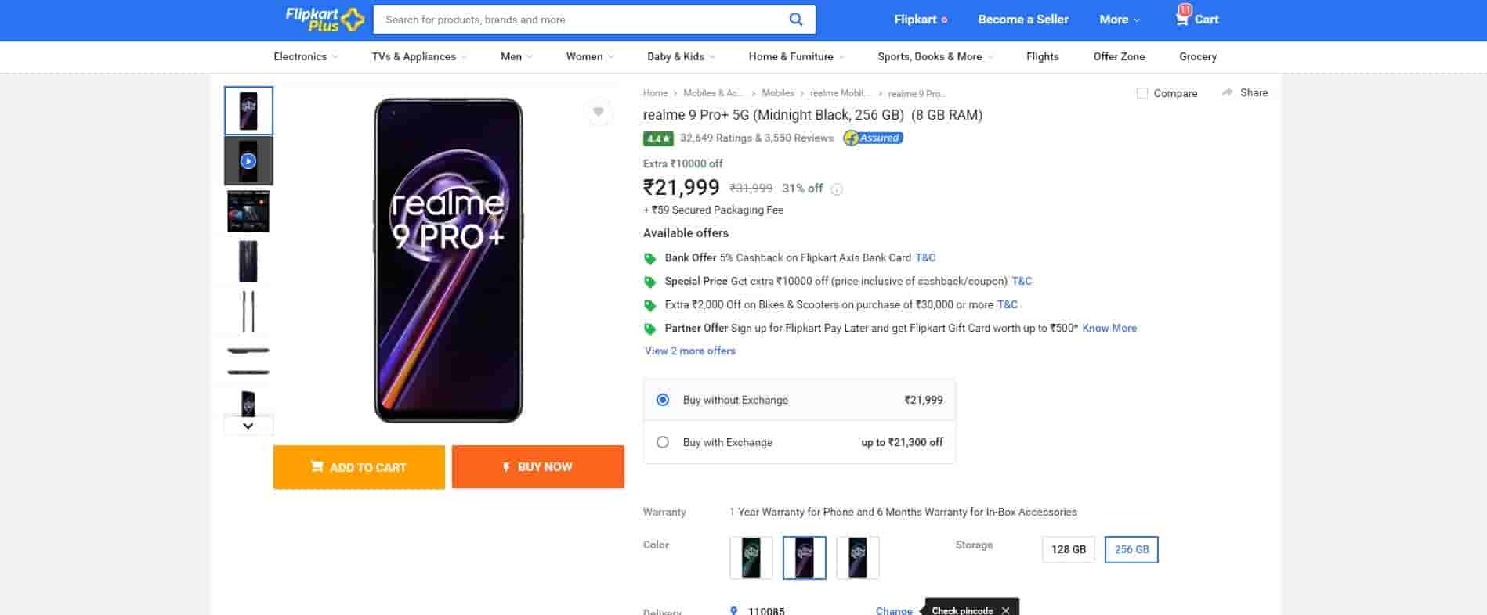
Task: Click the Flipkart Plus logo
Action: 324,19
